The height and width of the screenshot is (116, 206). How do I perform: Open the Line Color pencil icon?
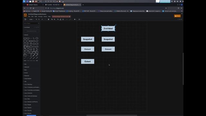coord(61,19)
